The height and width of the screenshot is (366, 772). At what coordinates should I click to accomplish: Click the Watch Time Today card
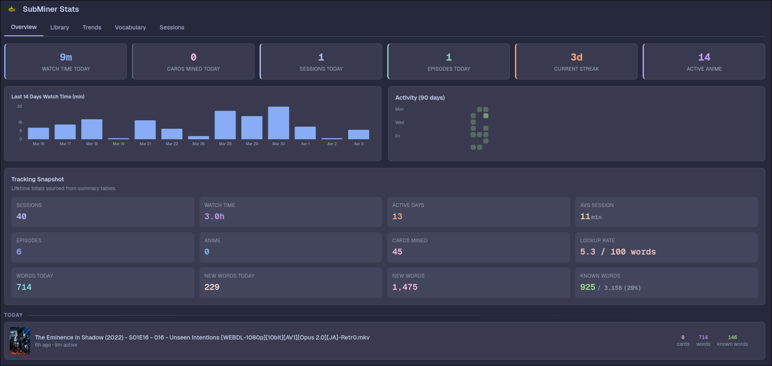[x=66, y=61]
